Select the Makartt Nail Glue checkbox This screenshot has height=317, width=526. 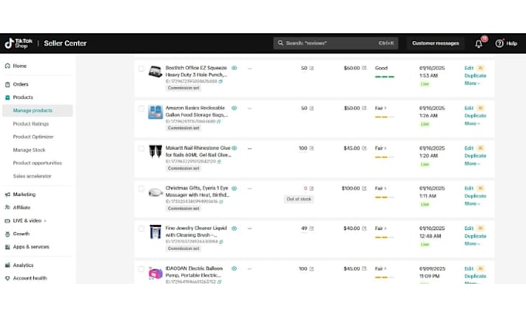[x=142, y=148]
